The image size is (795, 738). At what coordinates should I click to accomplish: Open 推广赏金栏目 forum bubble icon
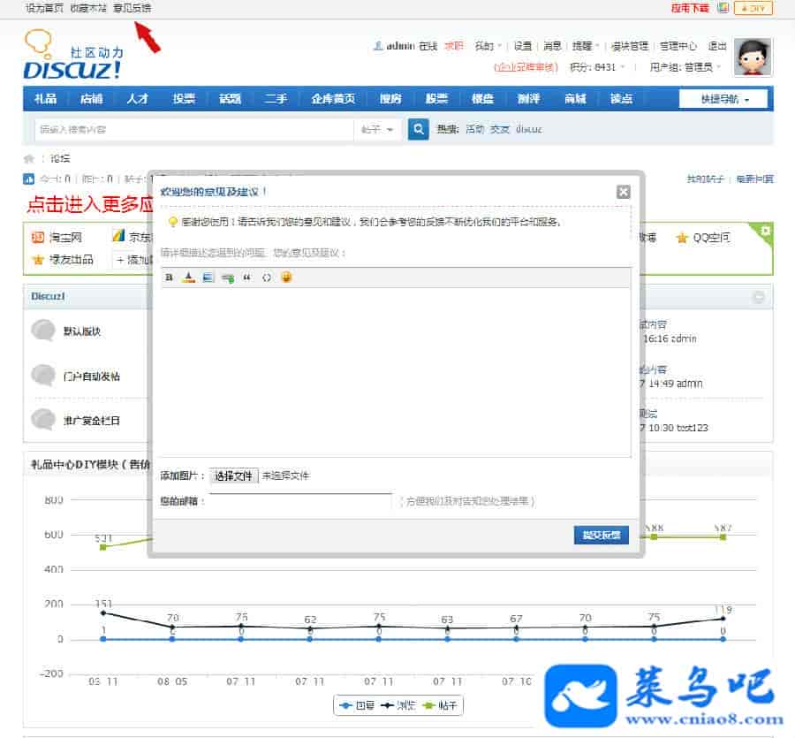pos(43,420)
